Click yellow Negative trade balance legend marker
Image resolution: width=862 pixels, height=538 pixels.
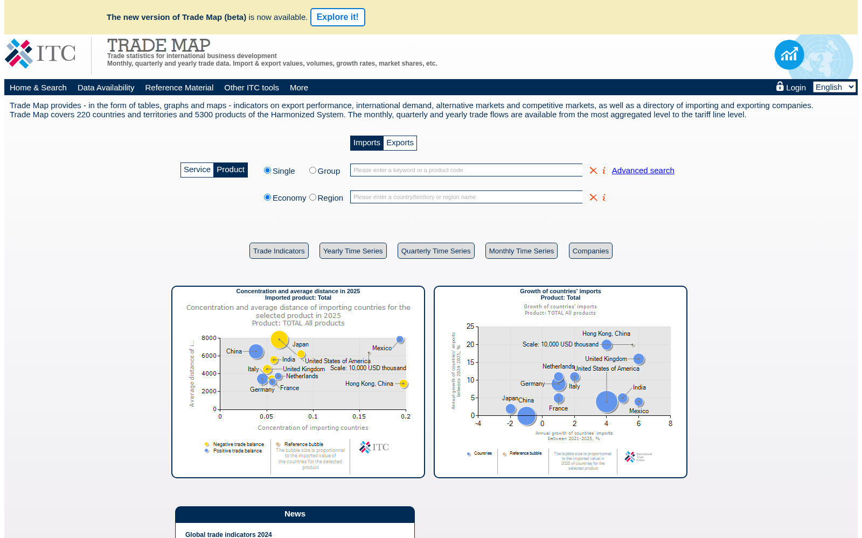[x=207, y=444]
